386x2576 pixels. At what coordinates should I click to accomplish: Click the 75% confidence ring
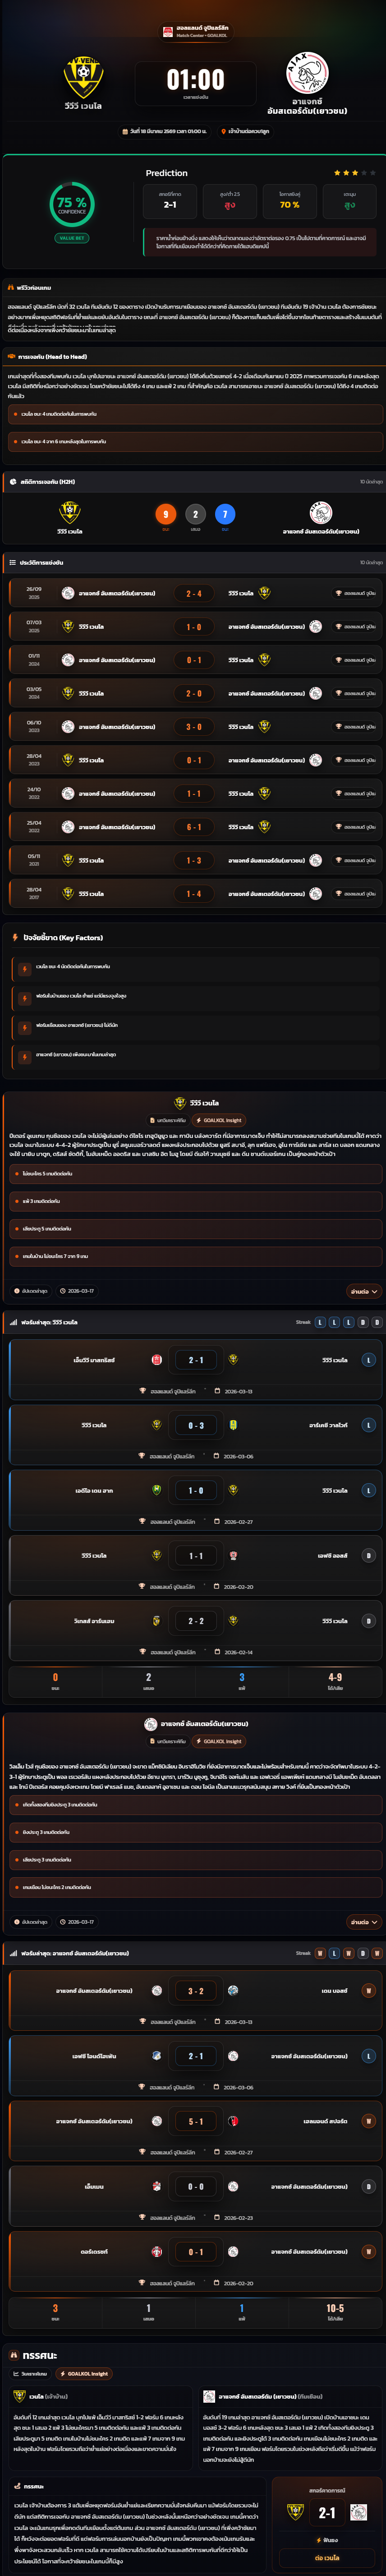click(72, 205)
